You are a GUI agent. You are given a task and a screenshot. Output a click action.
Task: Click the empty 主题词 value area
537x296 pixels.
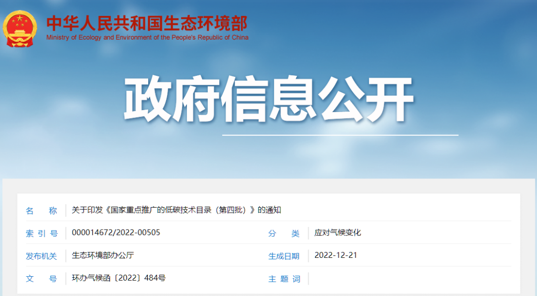point(408,279)
